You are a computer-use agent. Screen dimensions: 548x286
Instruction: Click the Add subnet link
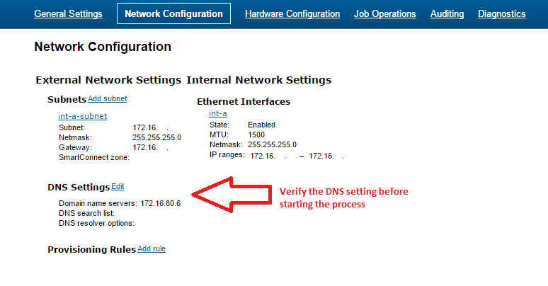(108, 98)
